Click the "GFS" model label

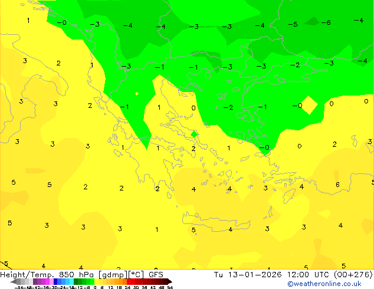[156, 275]
